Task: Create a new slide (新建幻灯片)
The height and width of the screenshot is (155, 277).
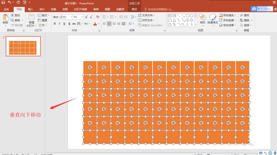Action: coord(32,20)
